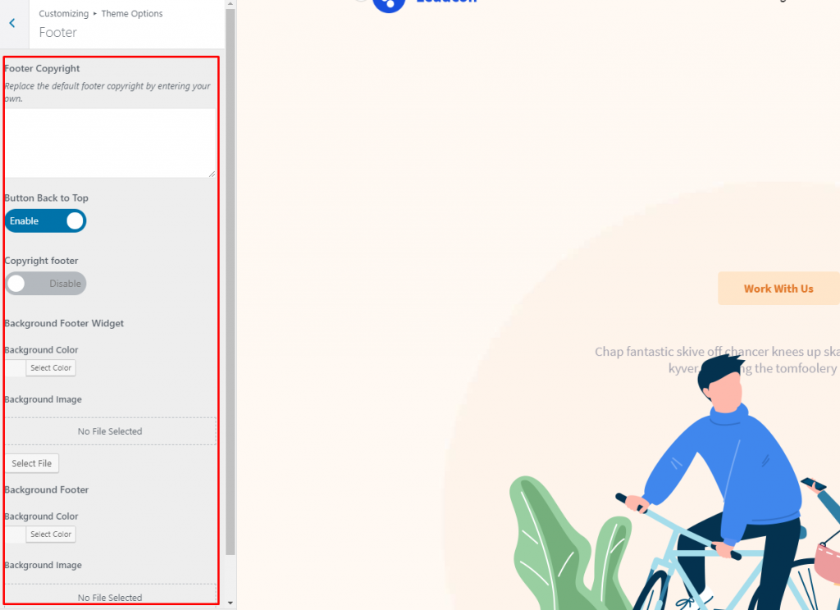The height and width of the screenshot is (610, 840).
Task: Click the Footer Copyright label
Action: [x=42, y=69]
